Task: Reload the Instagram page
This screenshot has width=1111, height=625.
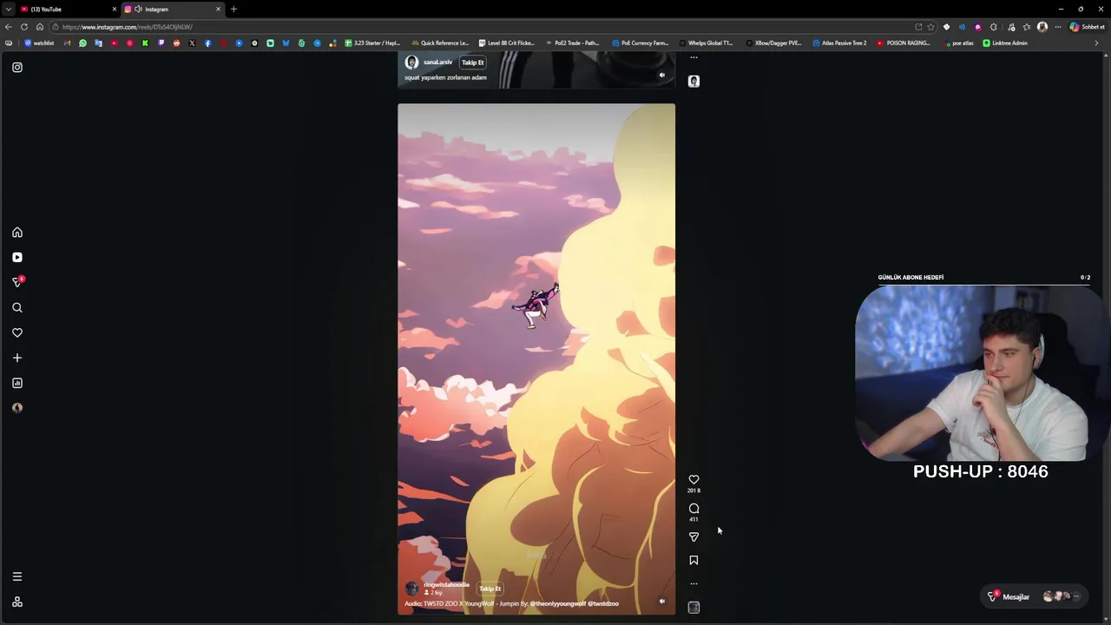Action: [24, 27]
